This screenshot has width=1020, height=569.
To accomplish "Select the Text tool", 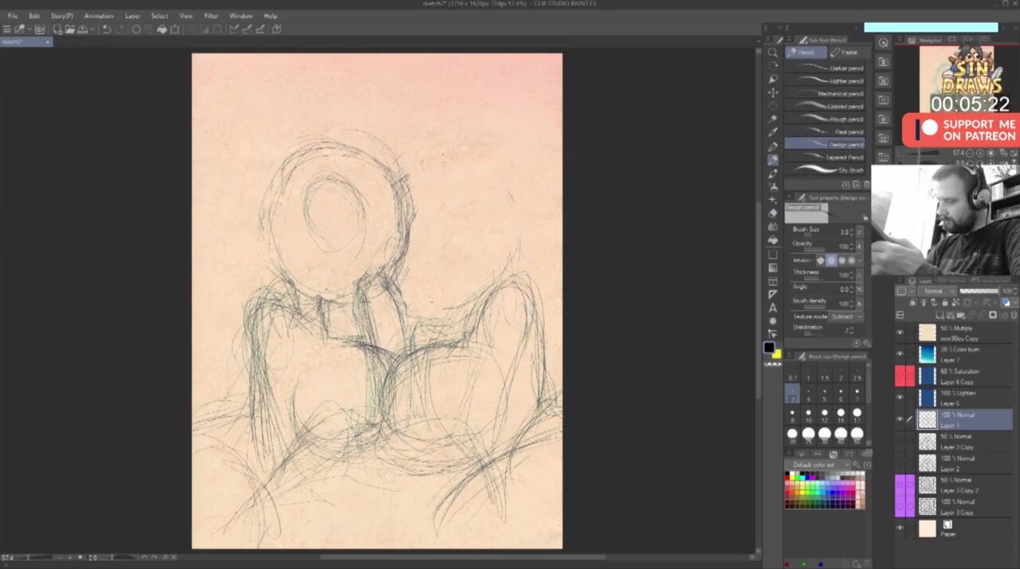I will 772,308.
